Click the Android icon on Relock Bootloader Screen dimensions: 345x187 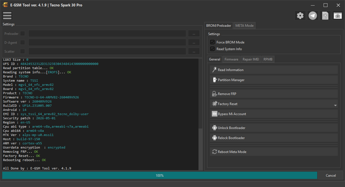tap(214, 138)
